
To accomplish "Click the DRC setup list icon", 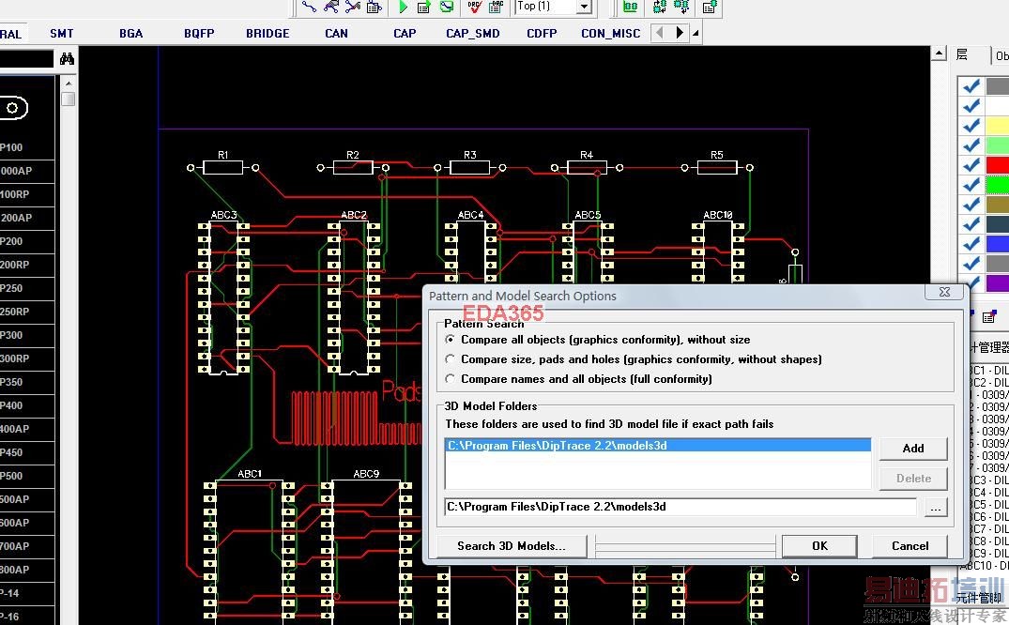I will click(x=496, y=7).
